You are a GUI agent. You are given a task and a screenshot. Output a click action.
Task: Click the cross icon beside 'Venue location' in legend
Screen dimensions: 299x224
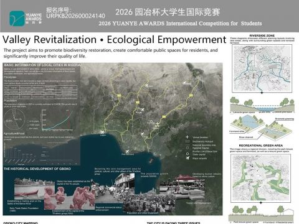[x=187, y=137]
